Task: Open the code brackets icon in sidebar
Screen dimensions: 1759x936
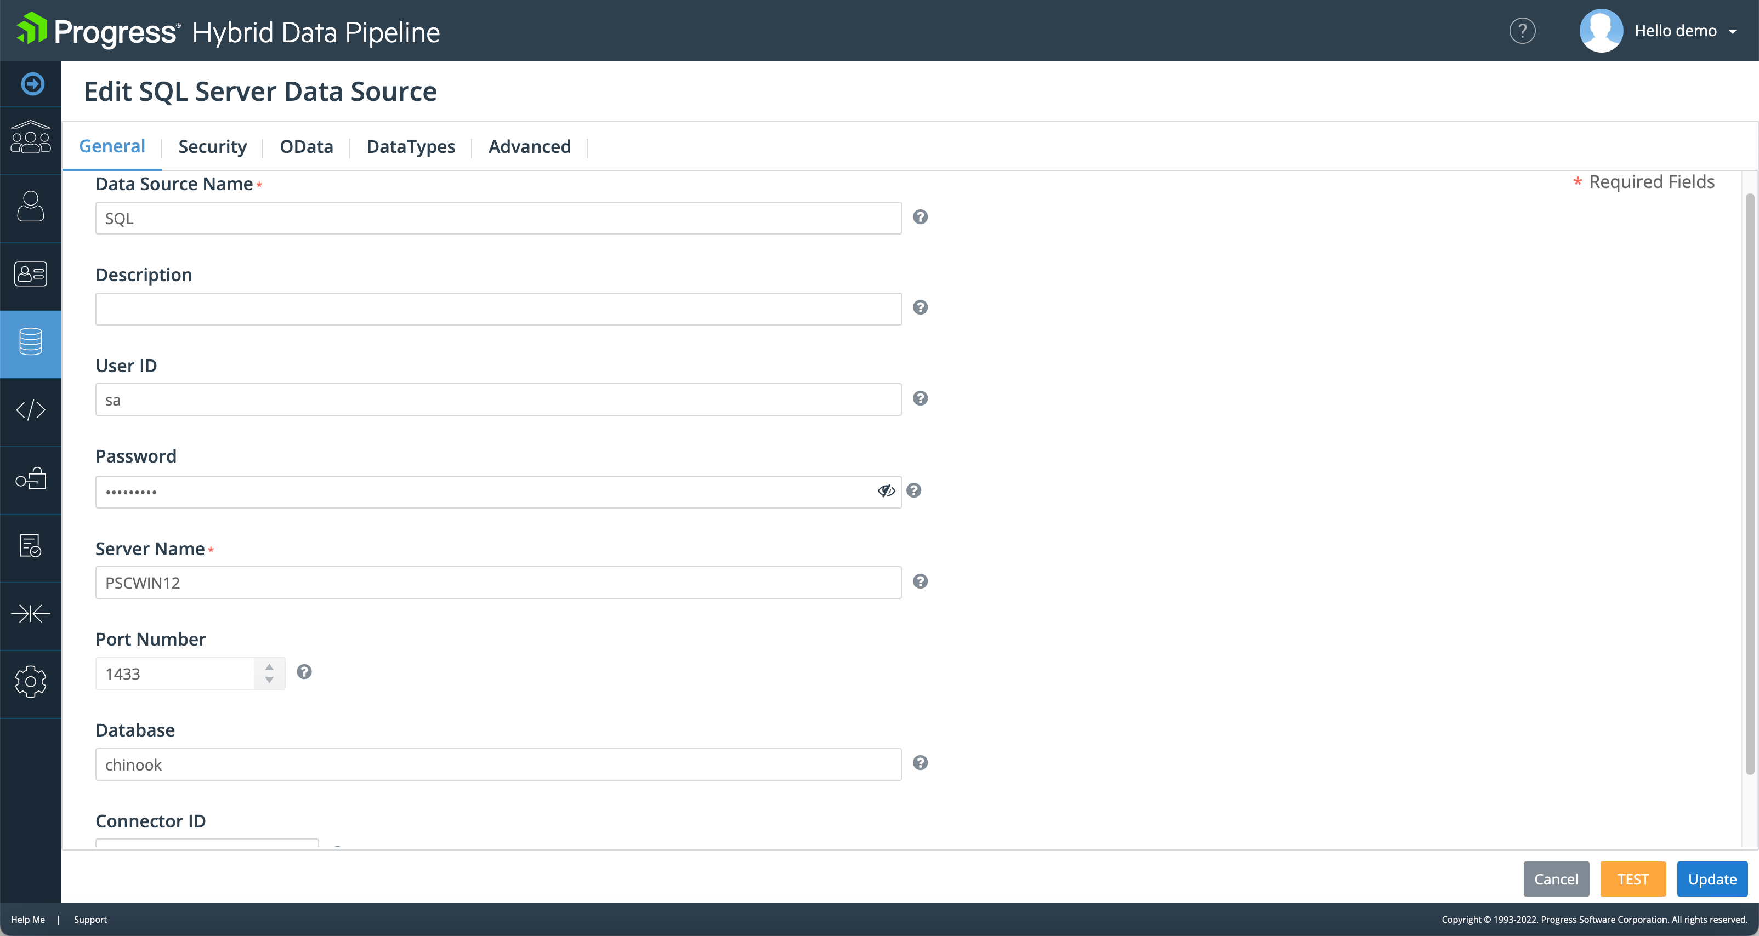Action: [x=31, y=410]
